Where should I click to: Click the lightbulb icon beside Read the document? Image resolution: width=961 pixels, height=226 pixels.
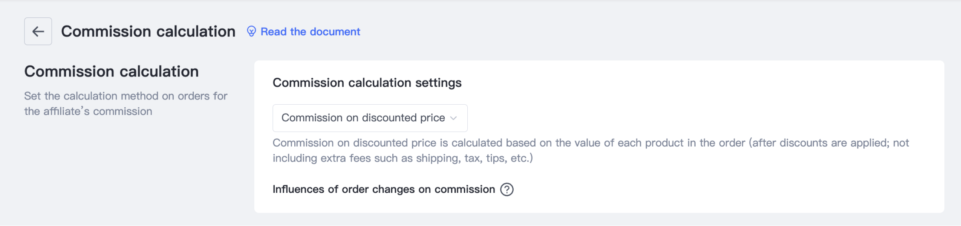click(x=251, y=31)
